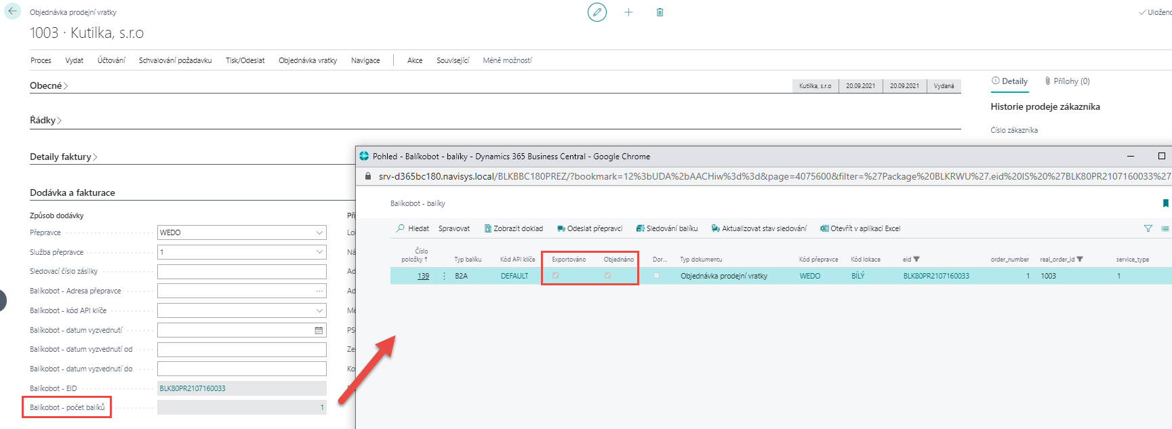The image size is (1172, 429).
Task: Click the pencil edit icon at top
Action: click(597, 12)
